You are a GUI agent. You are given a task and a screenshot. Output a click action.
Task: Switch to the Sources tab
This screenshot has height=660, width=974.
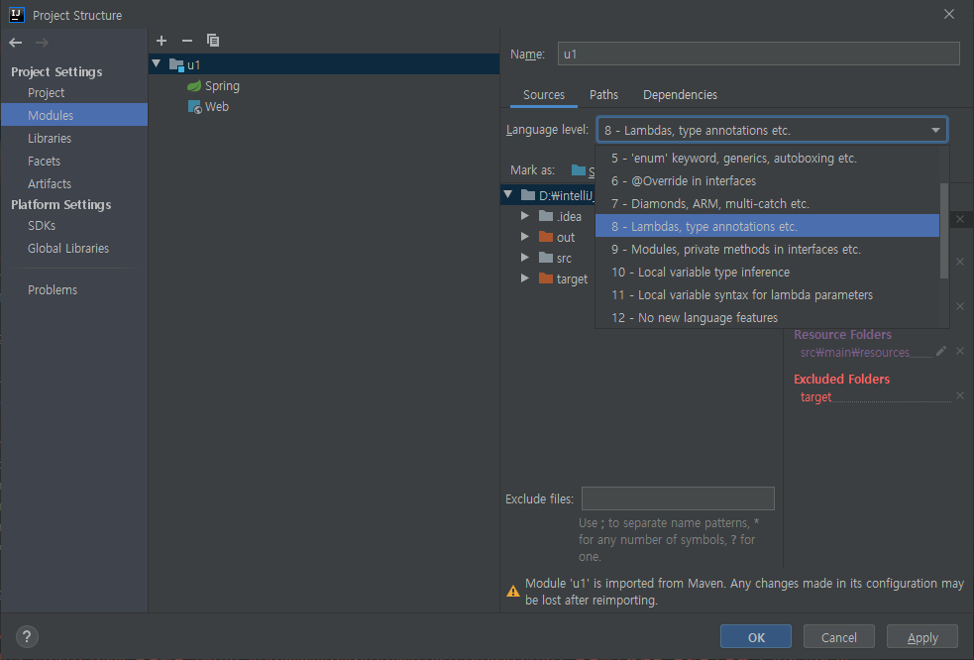(x=544, y=94)
